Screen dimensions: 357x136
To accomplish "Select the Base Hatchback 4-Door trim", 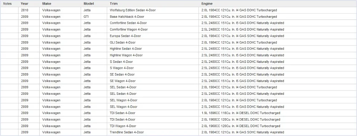I will click(x=127, y=17).
